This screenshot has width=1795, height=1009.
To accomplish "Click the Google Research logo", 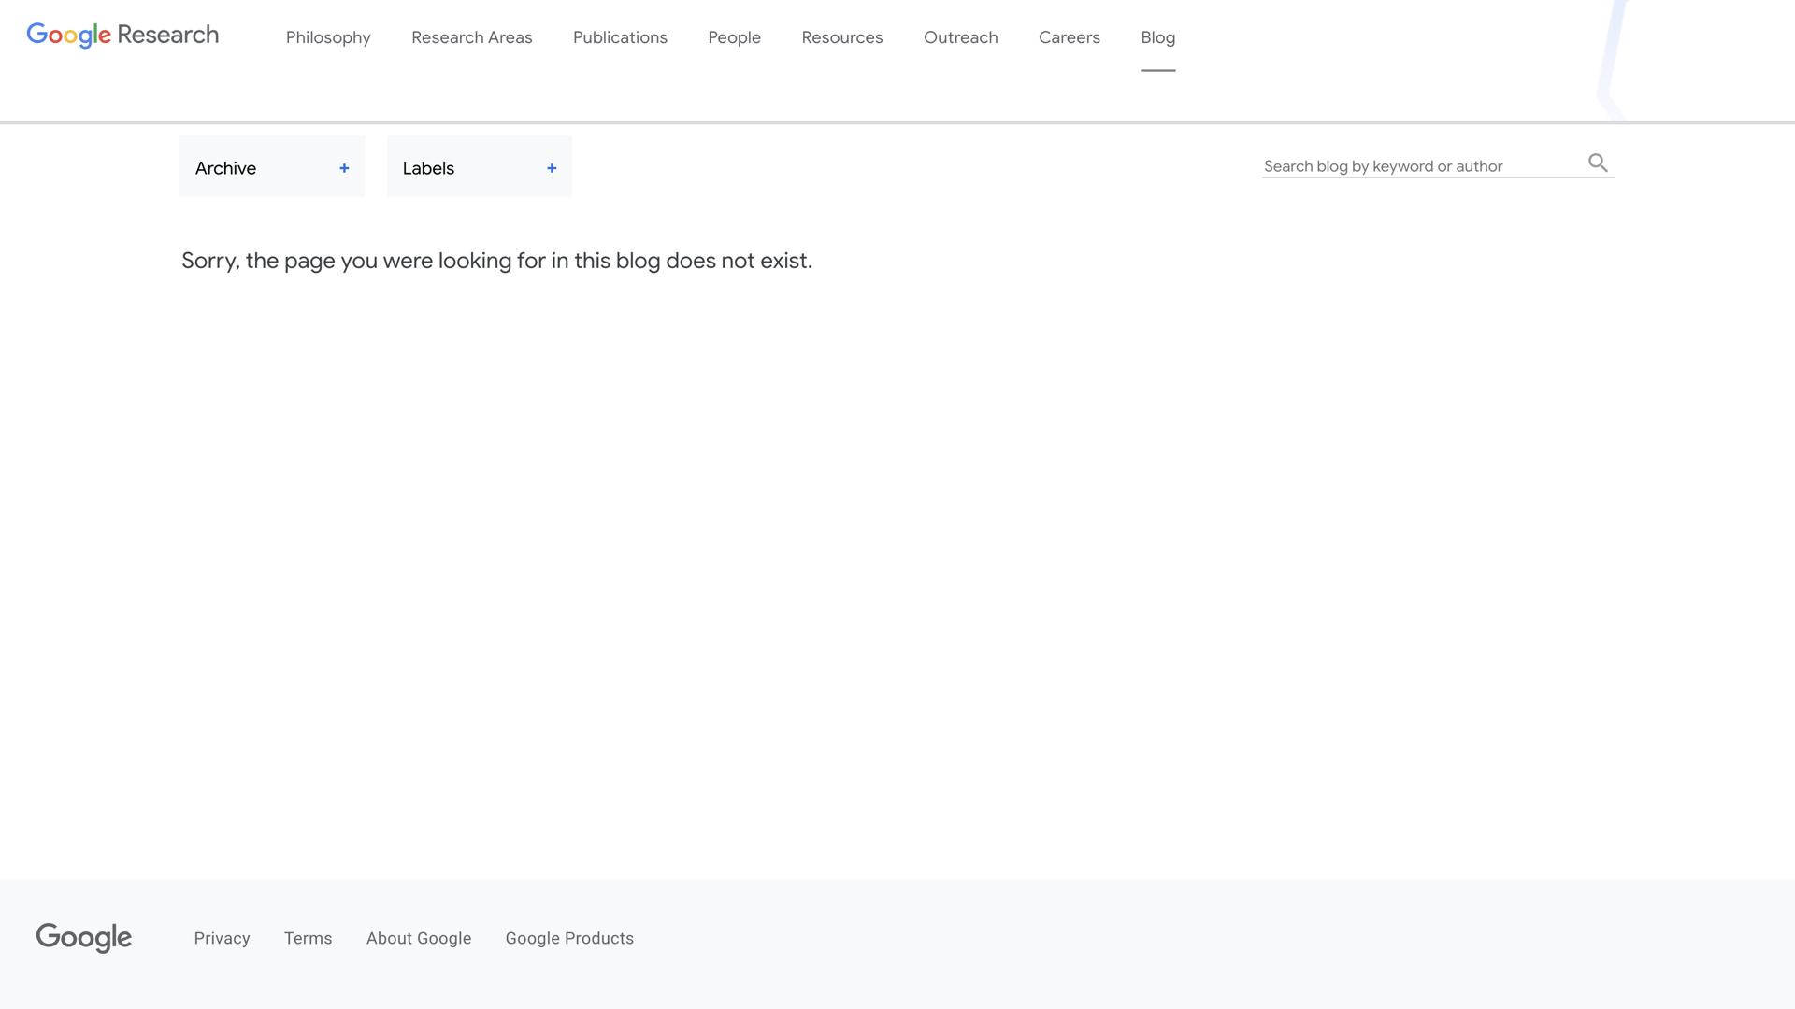I will pos(122,36).
